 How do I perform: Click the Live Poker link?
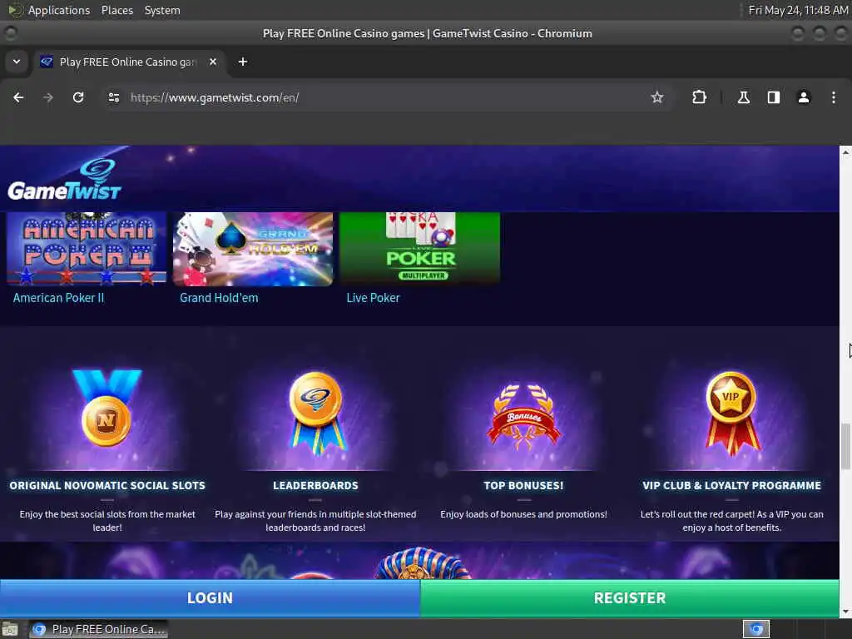(374, 298)
